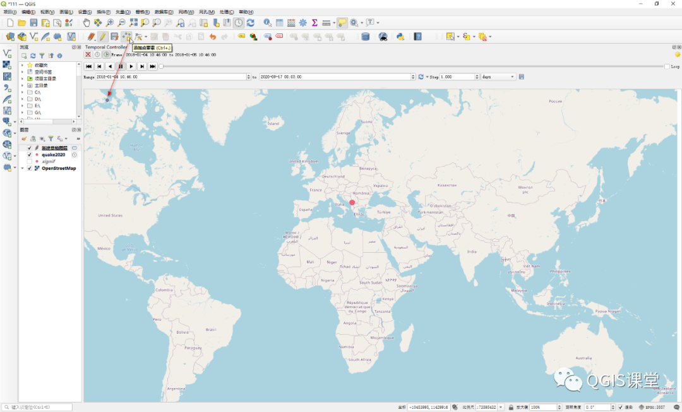Refresh the map with the toolbar refresh icon
Viewport: 682px width, 412px height.
click(x=251, y=23)
